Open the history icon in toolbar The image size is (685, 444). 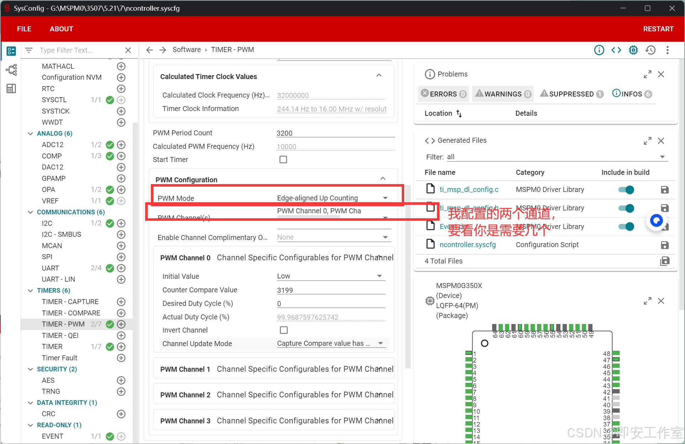(650, 50)
